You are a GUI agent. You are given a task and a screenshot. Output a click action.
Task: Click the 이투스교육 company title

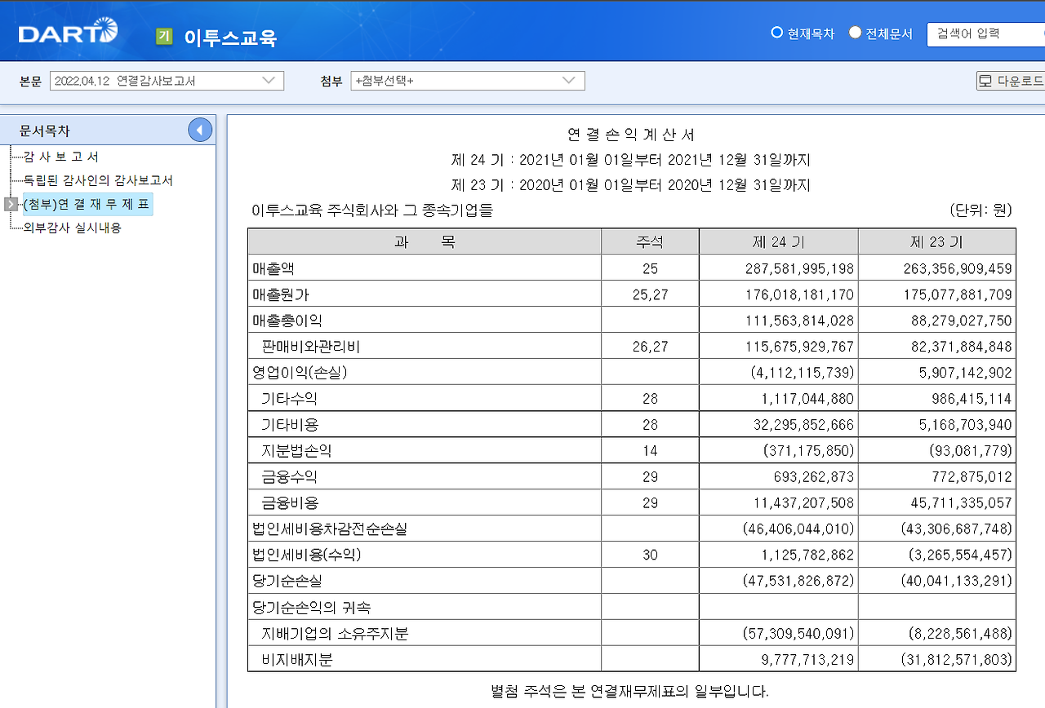coord(230,38)
